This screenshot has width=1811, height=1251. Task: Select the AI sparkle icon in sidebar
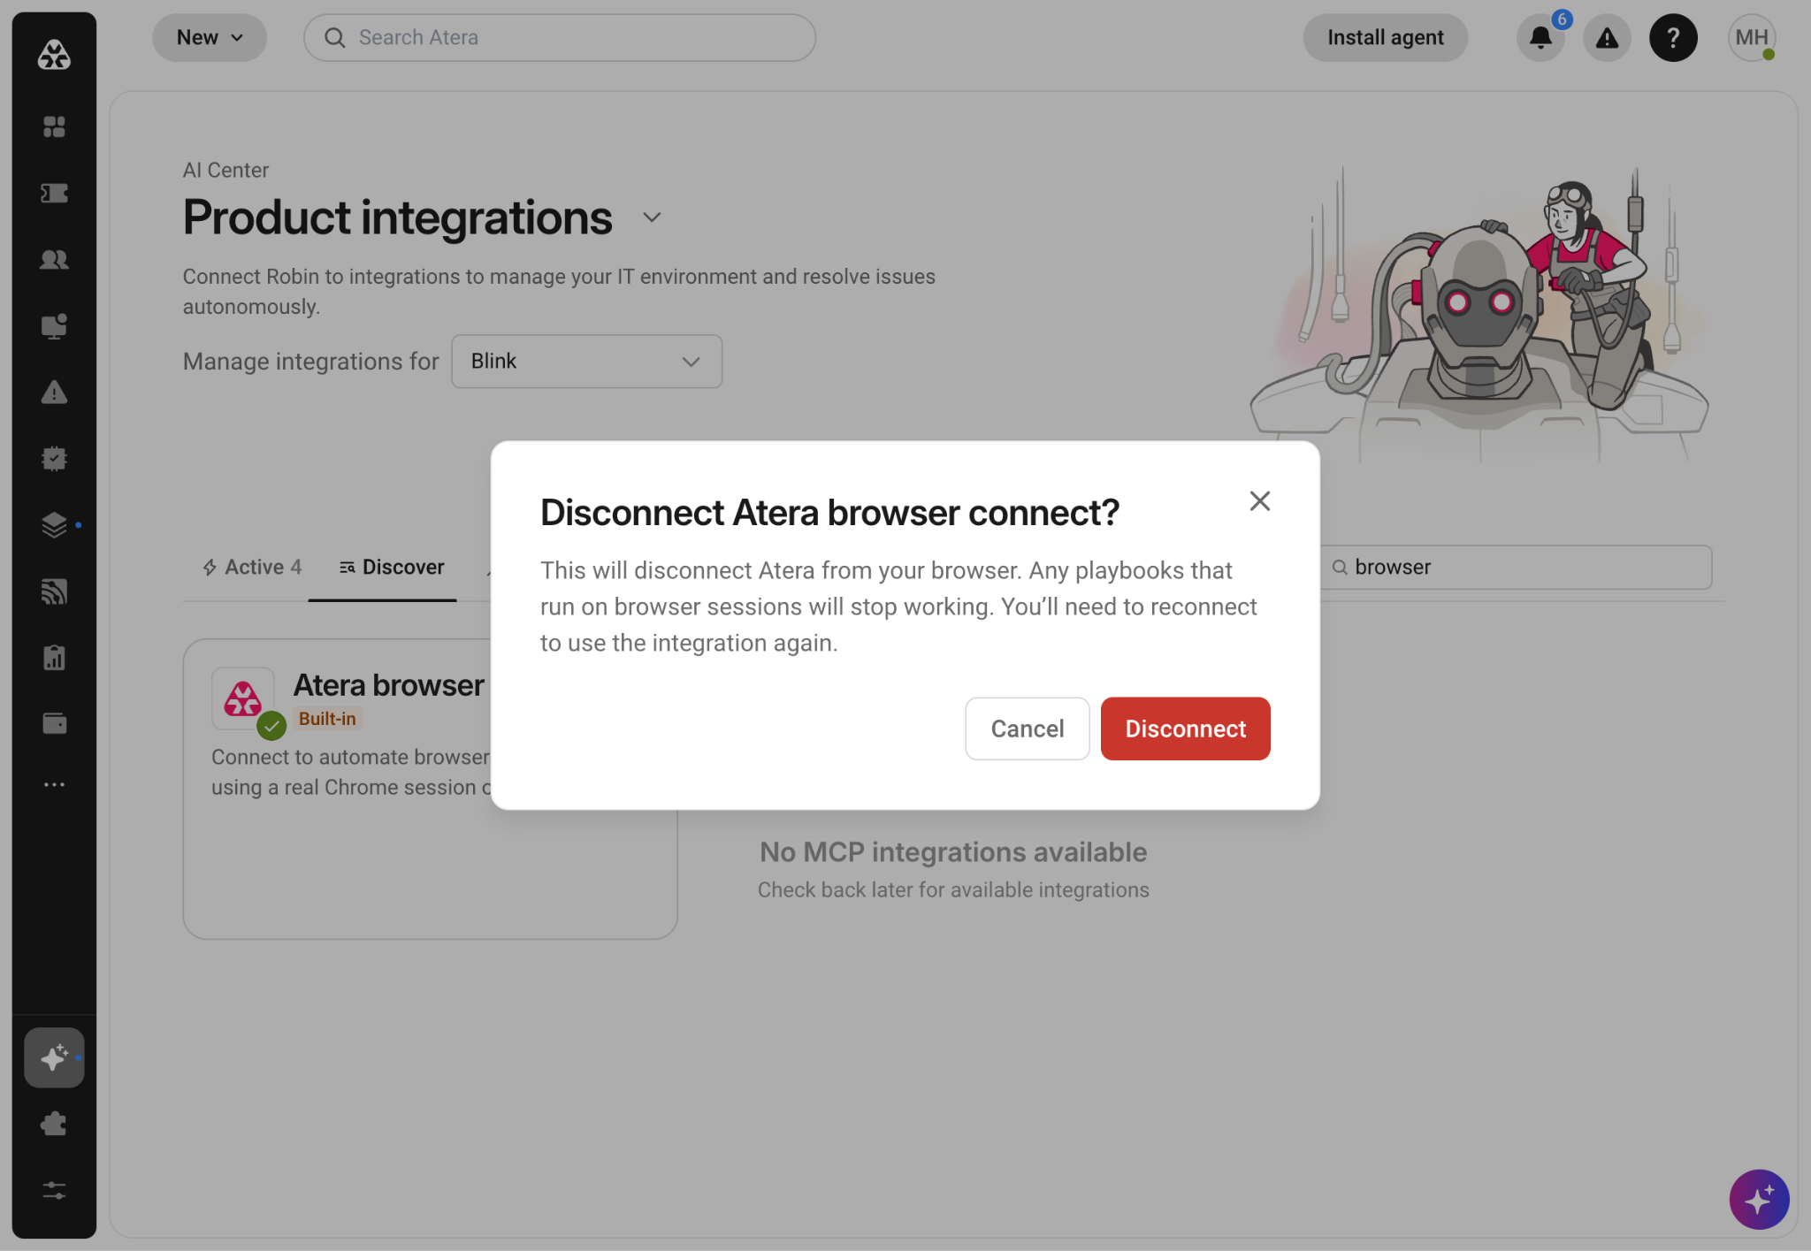click(x=54, y=1057)
